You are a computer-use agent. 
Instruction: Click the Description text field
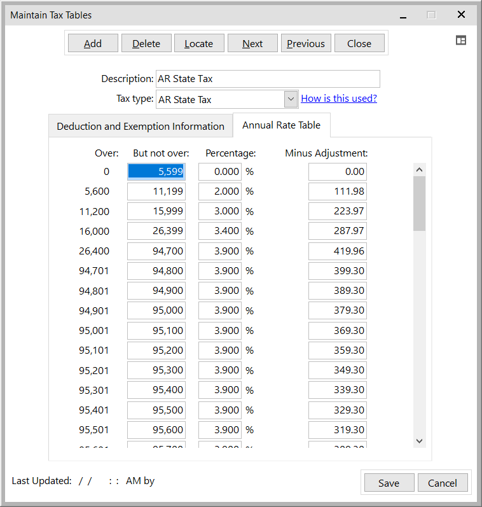(x=267, y=79)
